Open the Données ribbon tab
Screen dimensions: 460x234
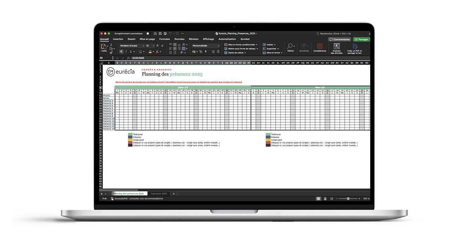tap(179, 39)
